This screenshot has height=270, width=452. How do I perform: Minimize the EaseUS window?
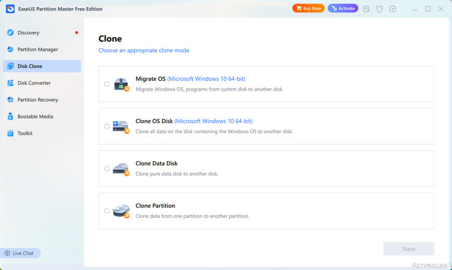(x=414, y=9)
